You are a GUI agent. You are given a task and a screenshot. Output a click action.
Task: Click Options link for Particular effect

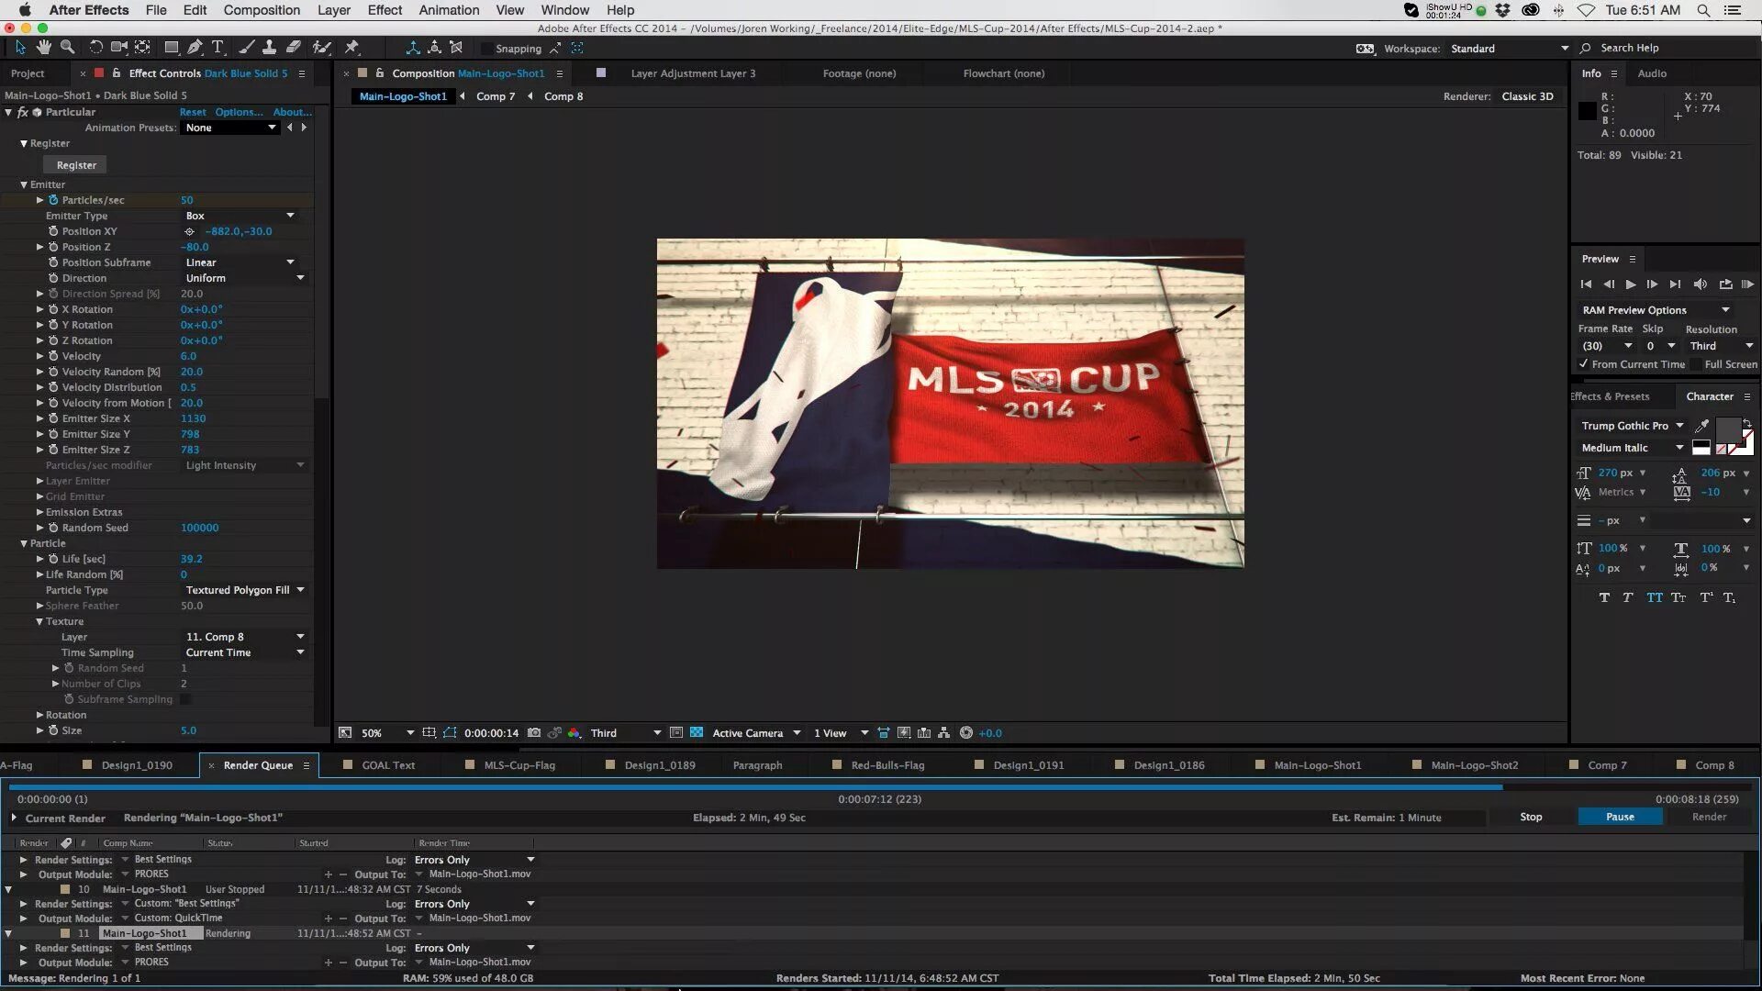click(239, 112)
